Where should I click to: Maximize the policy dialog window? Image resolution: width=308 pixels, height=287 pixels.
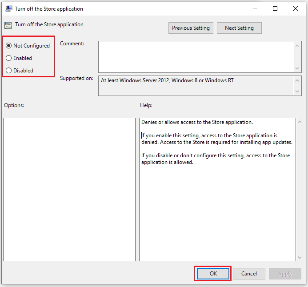click(x=275, y=8)
